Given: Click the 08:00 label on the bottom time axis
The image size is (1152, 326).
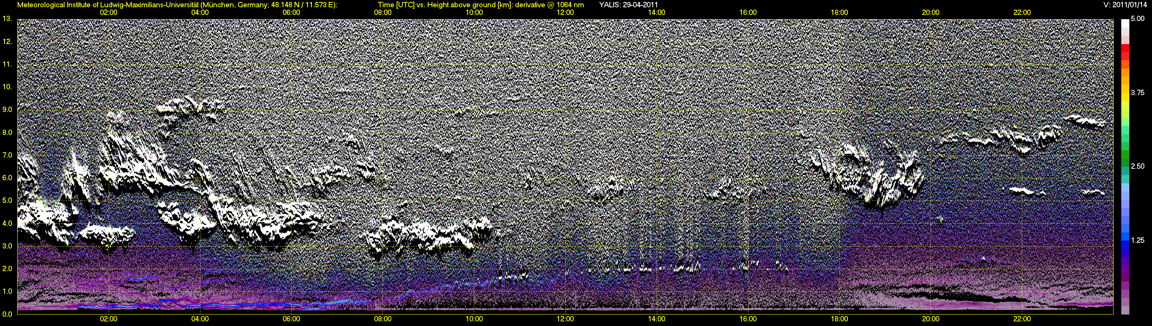Looking at the screenshot, I should (382, 319).
